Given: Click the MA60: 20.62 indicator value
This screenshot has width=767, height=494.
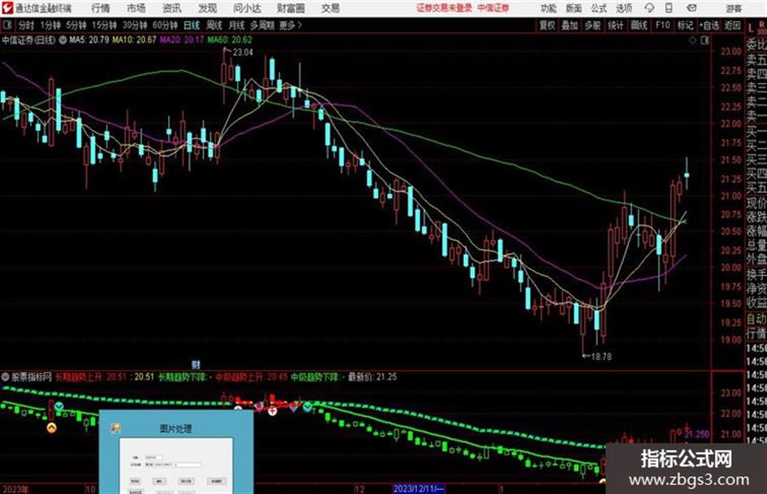Looking at the screenshot, I should (x=230, y=40).
